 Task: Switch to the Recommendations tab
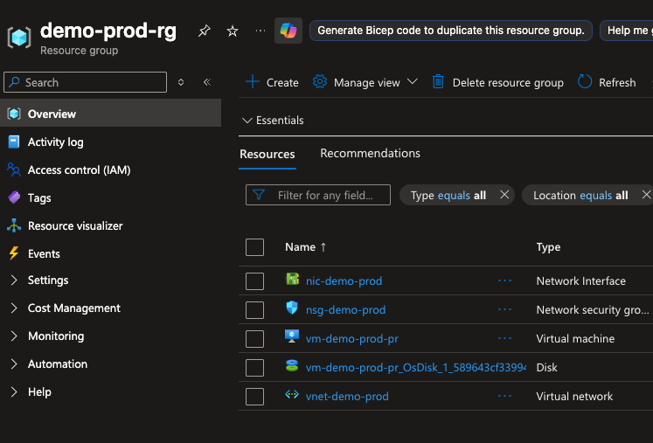(370, 154)
